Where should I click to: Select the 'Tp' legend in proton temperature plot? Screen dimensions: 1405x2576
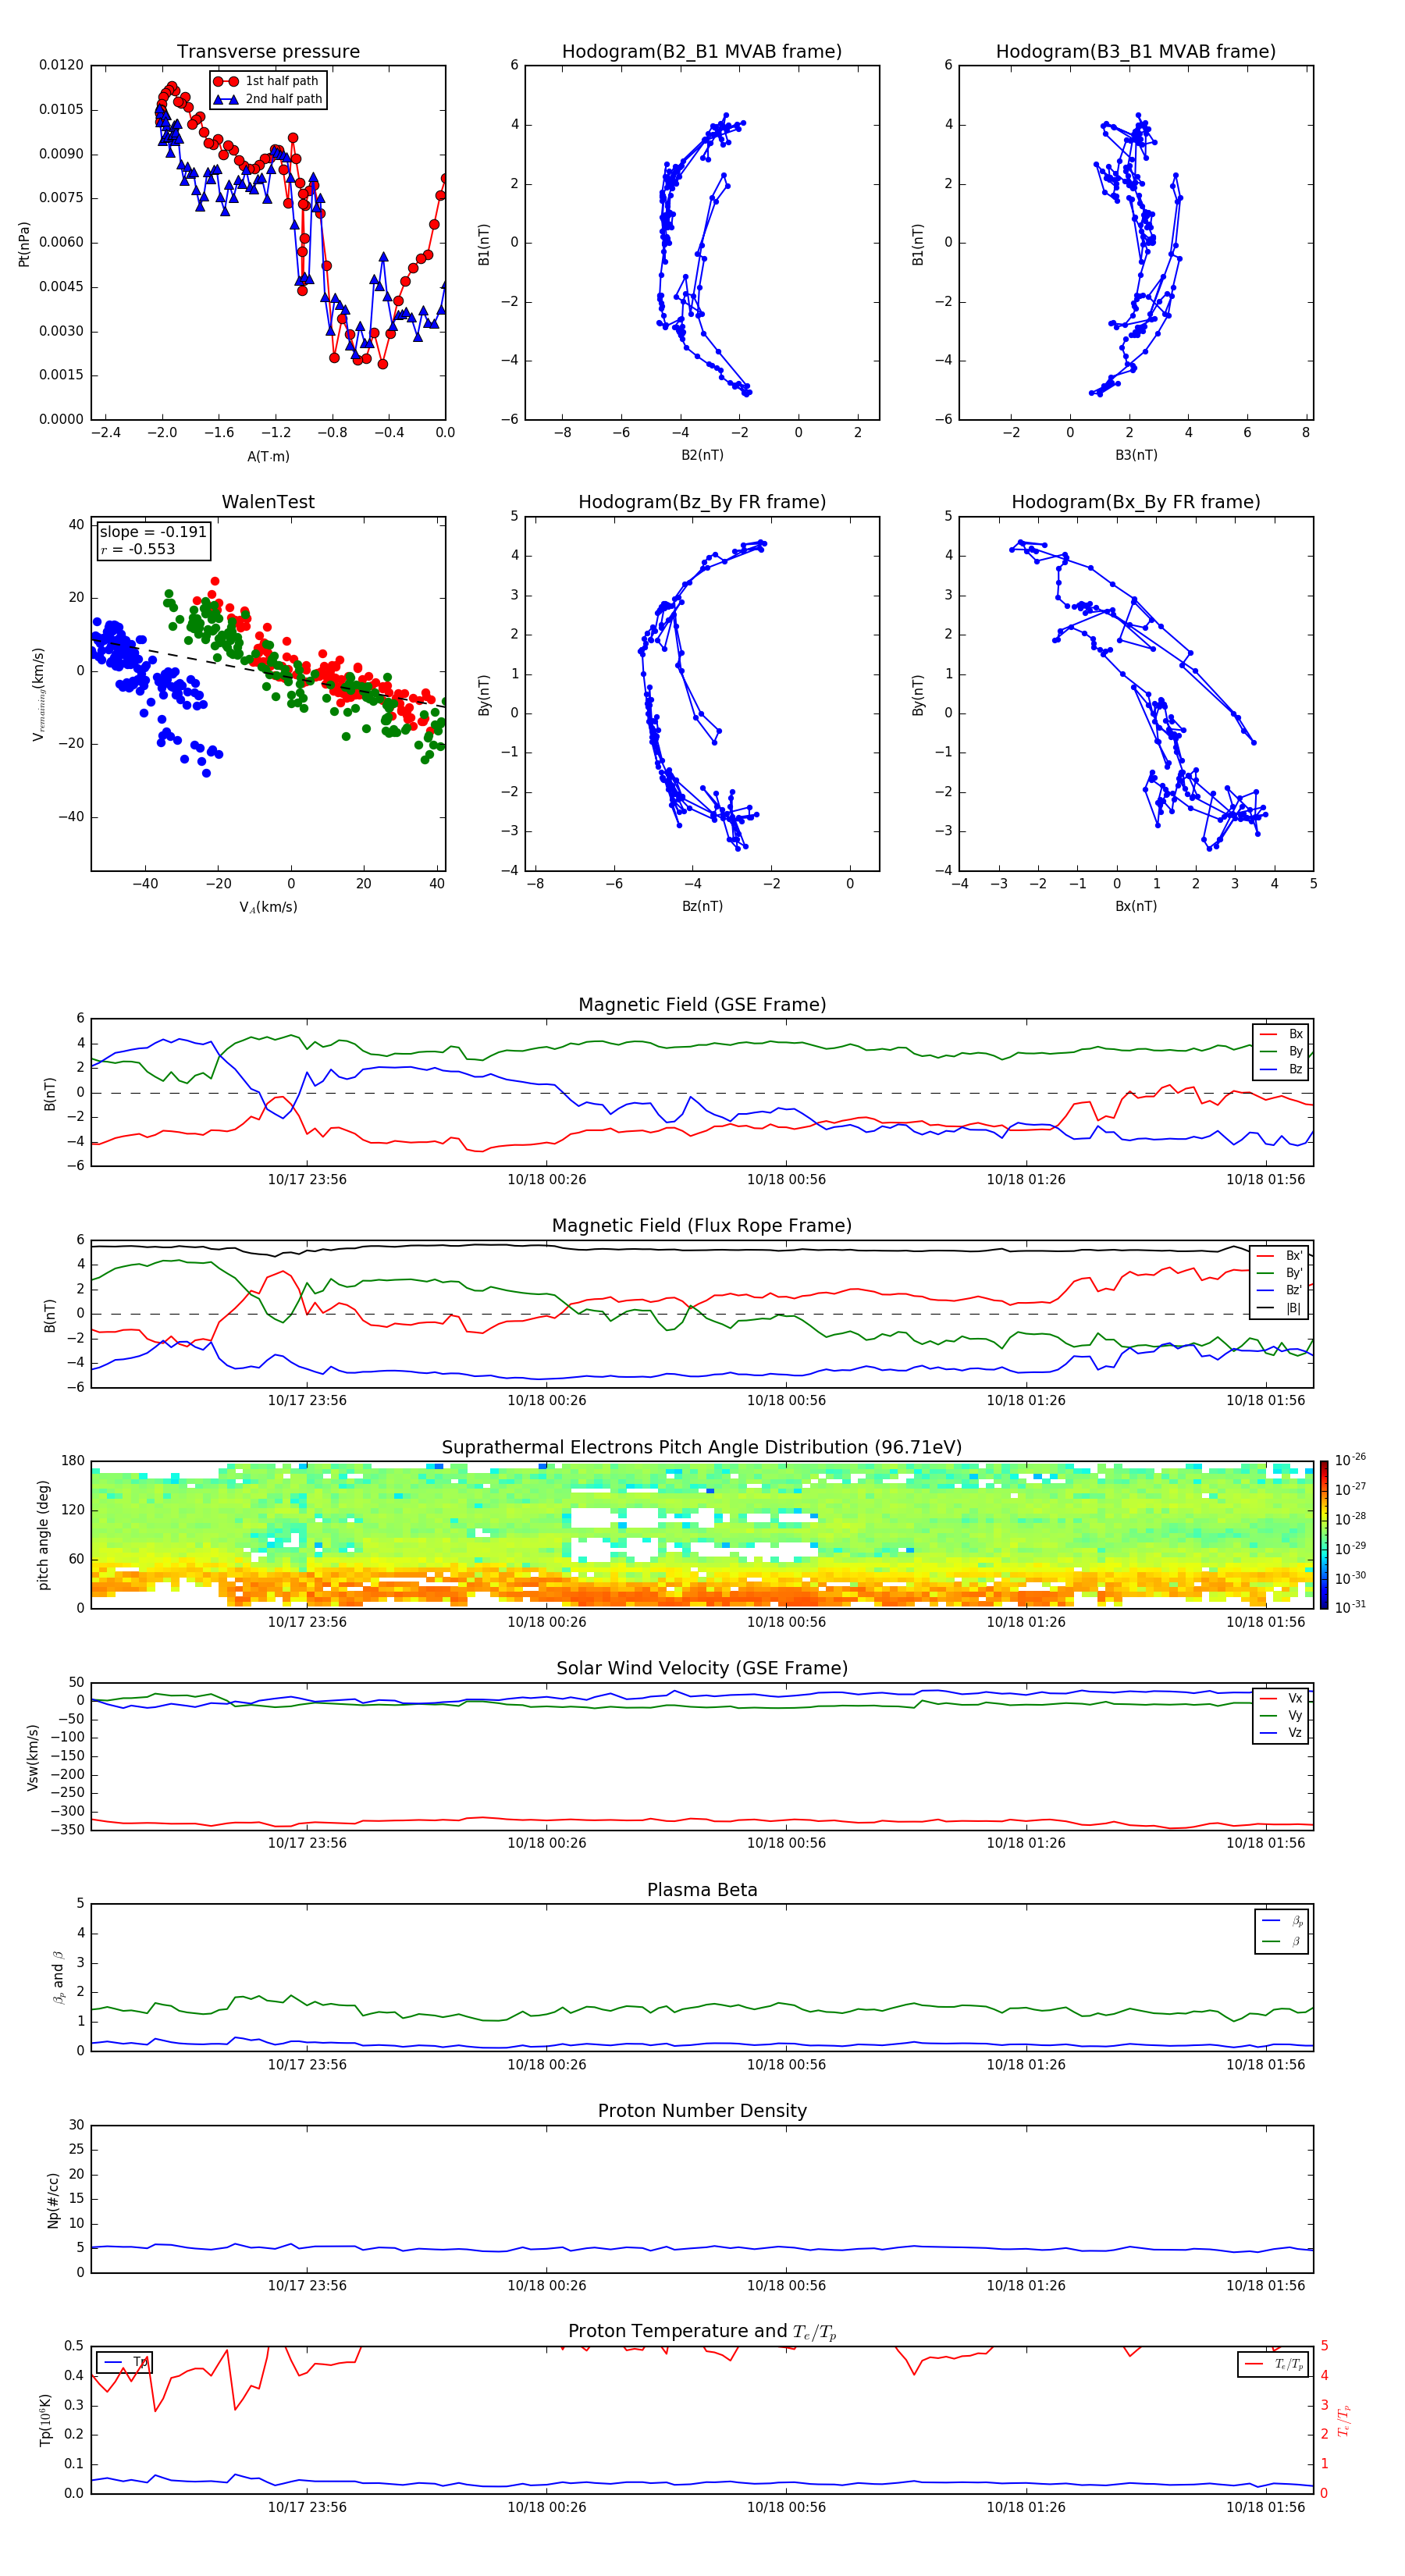click(x=124, y=2362)
